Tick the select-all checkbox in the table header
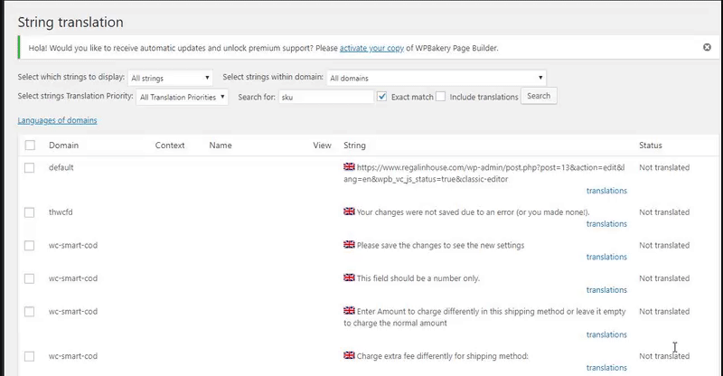 pos(30,146)
